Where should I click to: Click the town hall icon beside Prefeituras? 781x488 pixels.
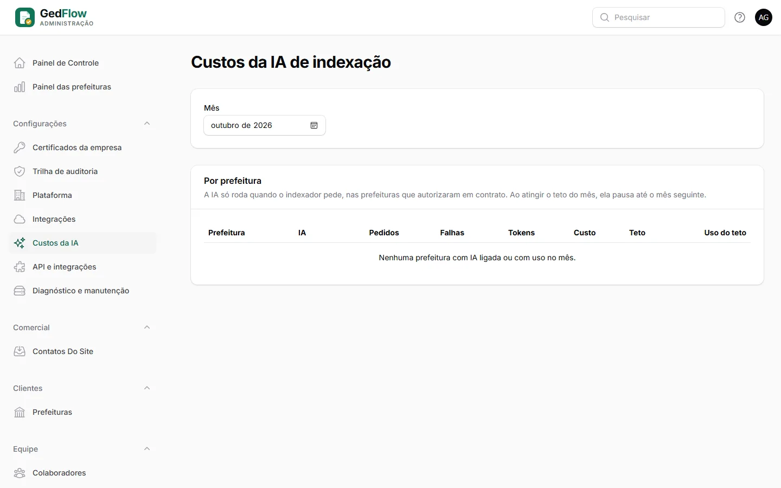tap(20, 412)
